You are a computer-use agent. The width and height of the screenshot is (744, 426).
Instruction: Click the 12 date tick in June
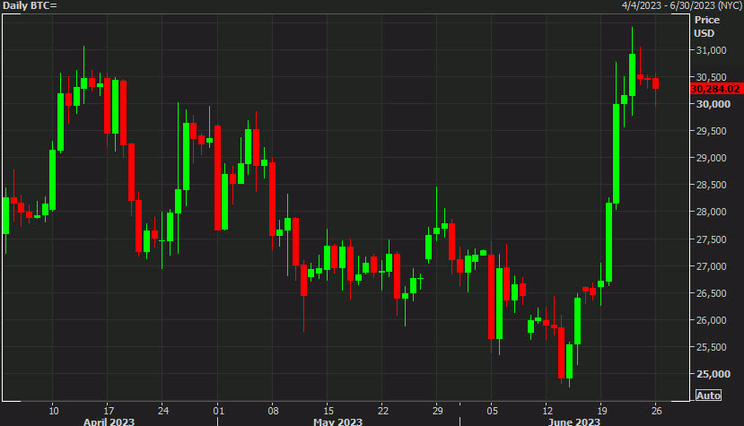pyautogui.click(x=547, y=411)
